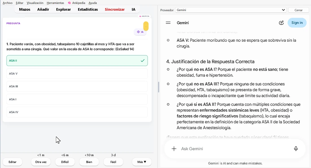Click the Sign in button
The image size is (311, 168).
coord(297,23)
